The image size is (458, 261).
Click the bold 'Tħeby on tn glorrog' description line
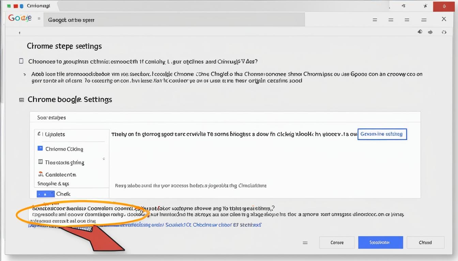(234, 134)
